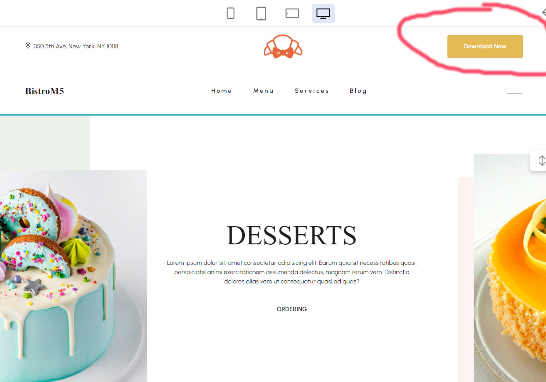Open the Menu navigation link

pos(263,91)
